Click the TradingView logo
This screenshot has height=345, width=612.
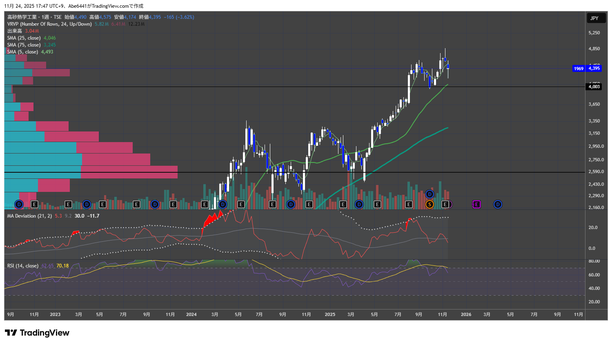(37, 333)
